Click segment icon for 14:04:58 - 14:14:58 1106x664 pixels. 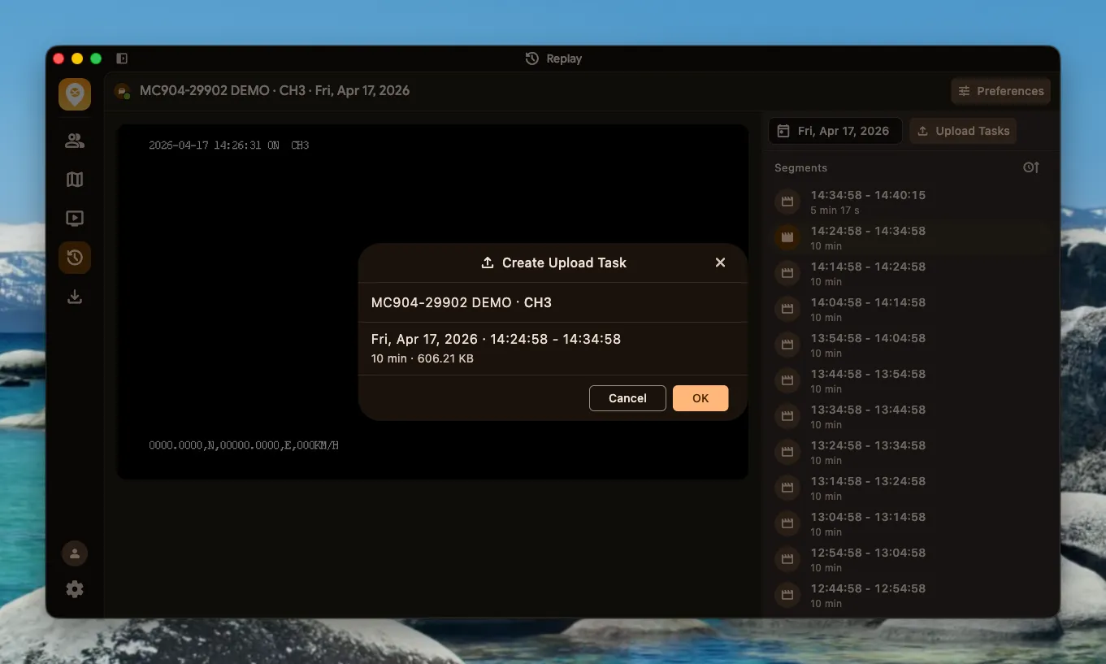pos(787,309)
